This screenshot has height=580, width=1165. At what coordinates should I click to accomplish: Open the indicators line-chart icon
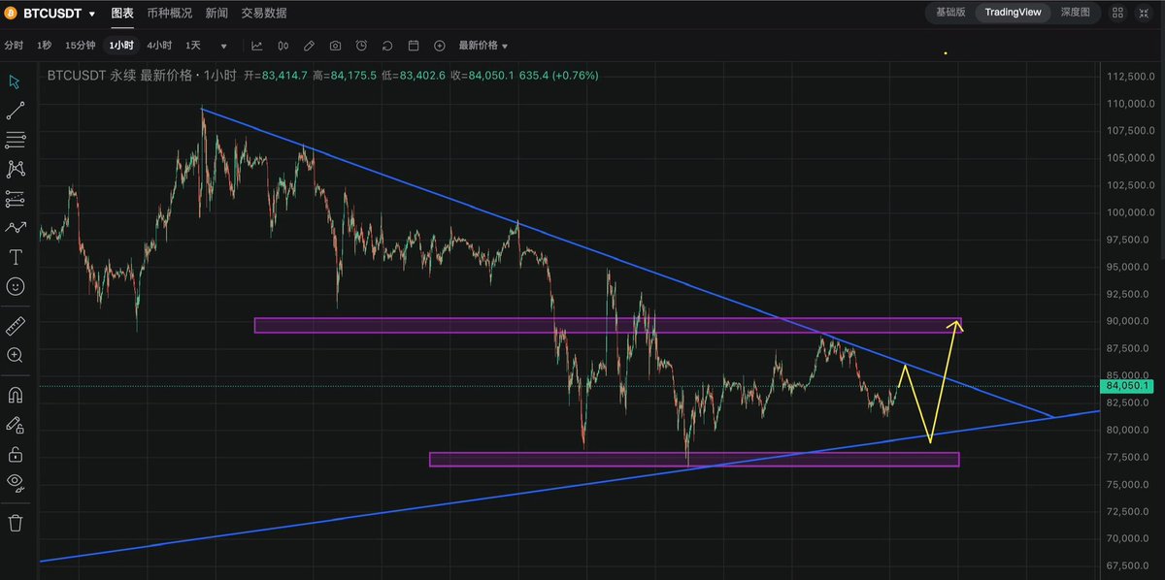[257, 46]
